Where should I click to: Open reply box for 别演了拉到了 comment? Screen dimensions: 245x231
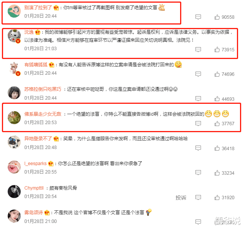click(198, 17)
